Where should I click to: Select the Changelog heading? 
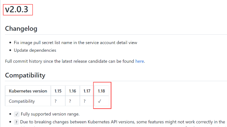pyautogui.click(x=21, y=28)
